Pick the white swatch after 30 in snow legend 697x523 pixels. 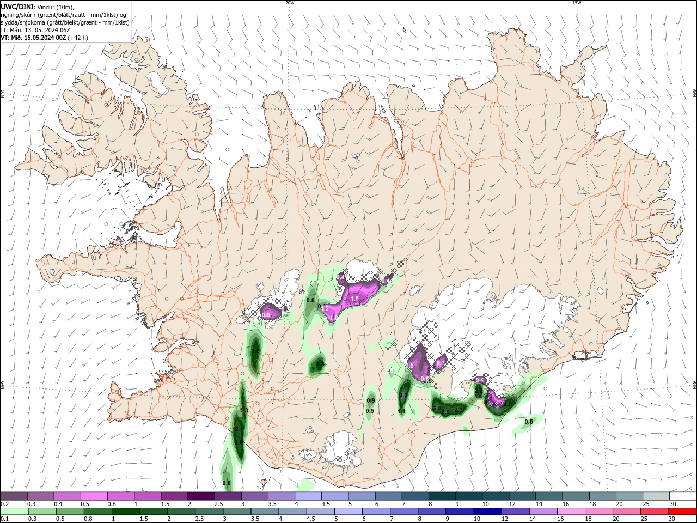pos(683,496)
